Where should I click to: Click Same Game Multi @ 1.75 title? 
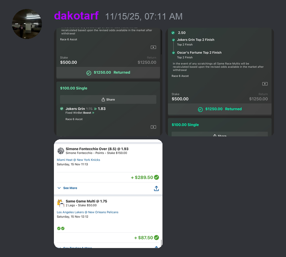[86, 201]
